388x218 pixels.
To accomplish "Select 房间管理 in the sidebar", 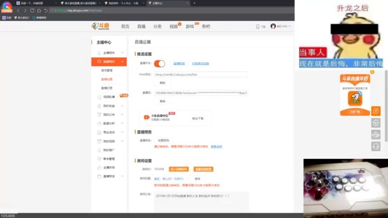I will pos(107,70).
